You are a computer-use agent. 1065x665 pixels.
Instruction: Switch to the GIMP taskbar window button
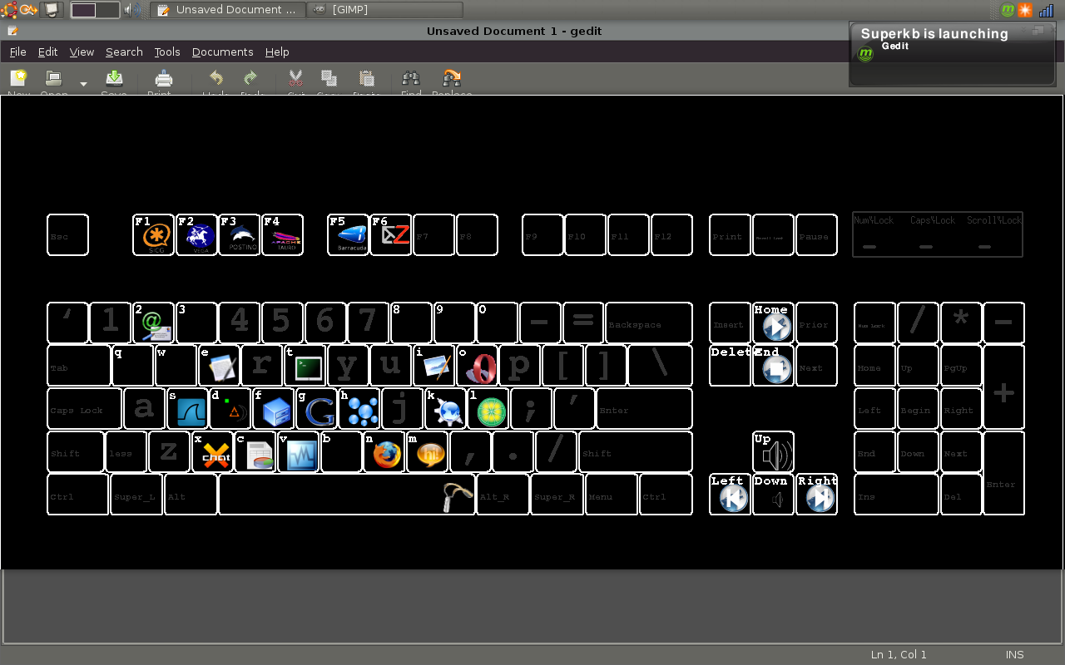point(384,10)
